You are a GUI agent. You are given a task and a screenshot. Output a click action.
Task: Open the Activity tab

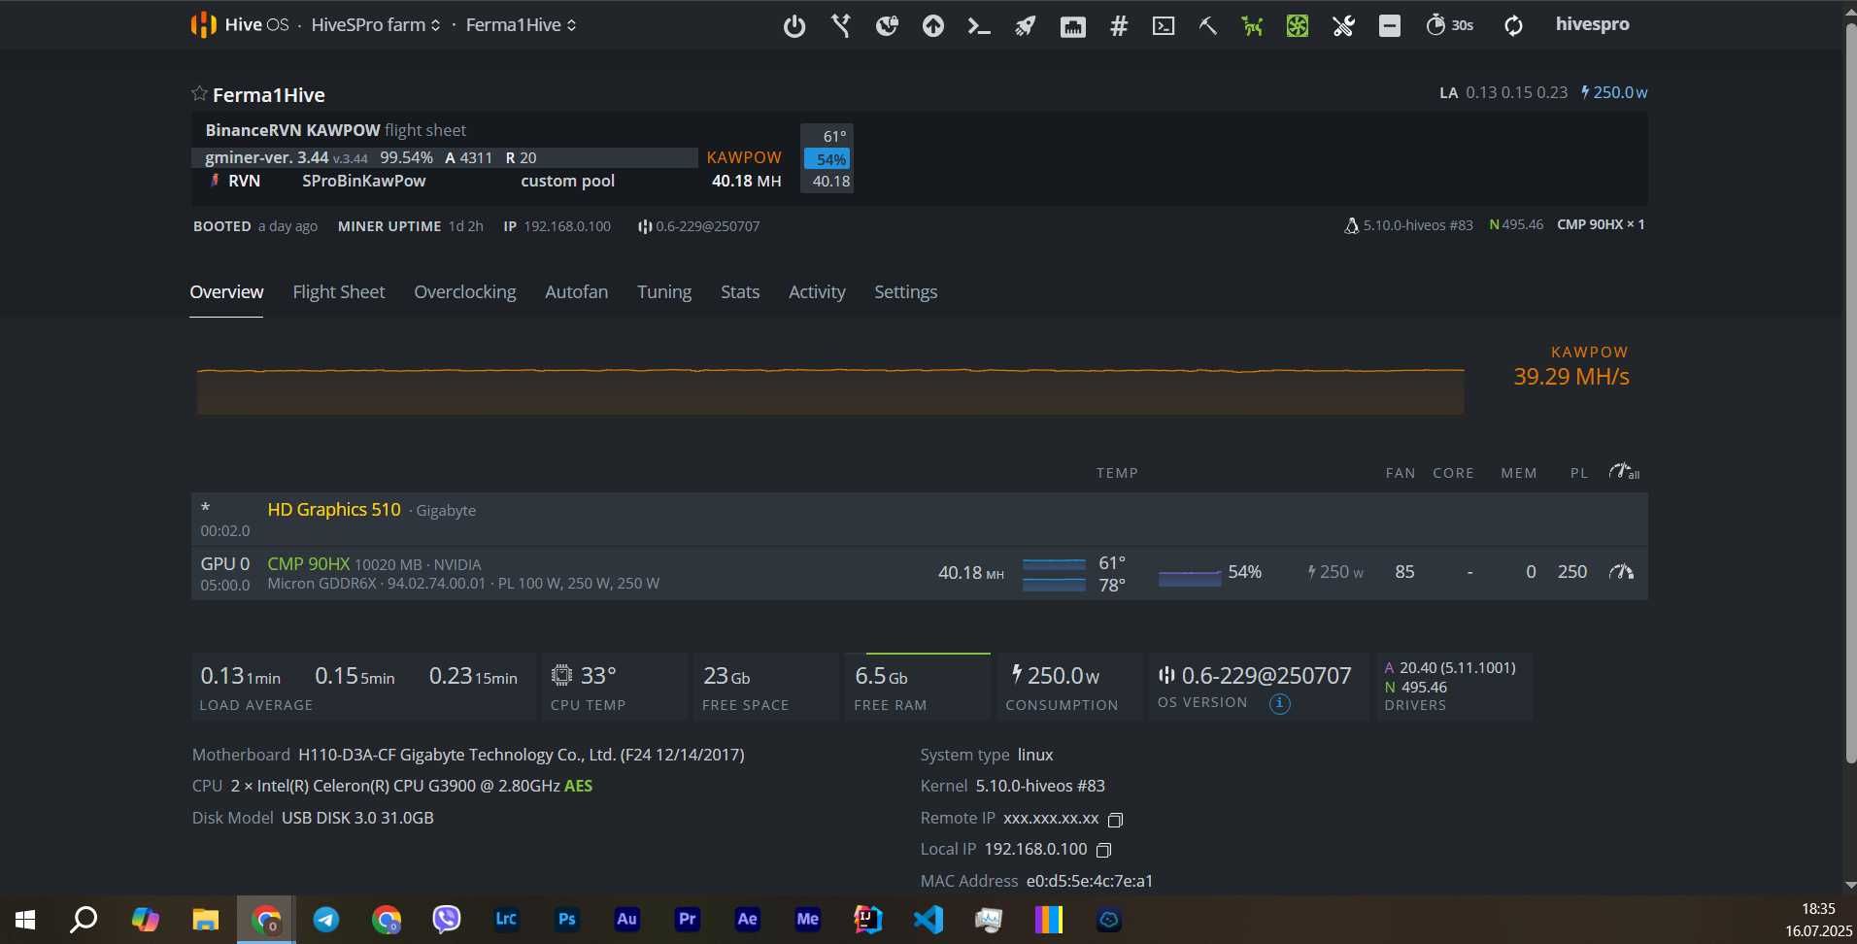point(817,292)
